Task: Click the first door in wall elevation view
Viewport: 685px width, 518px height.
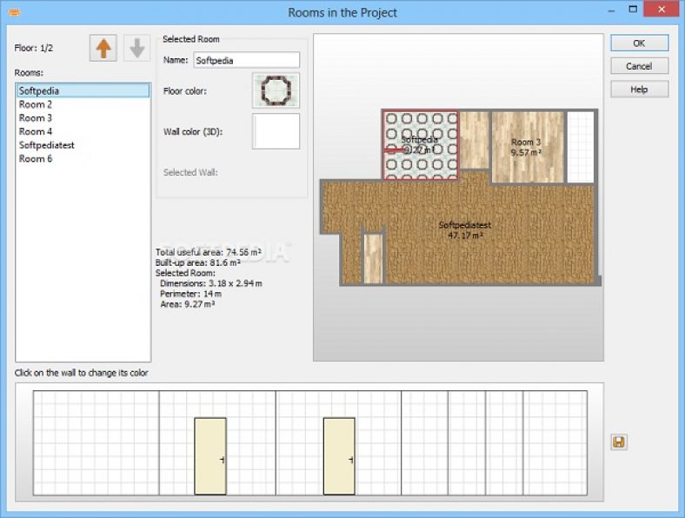Action: click(209, 456)
